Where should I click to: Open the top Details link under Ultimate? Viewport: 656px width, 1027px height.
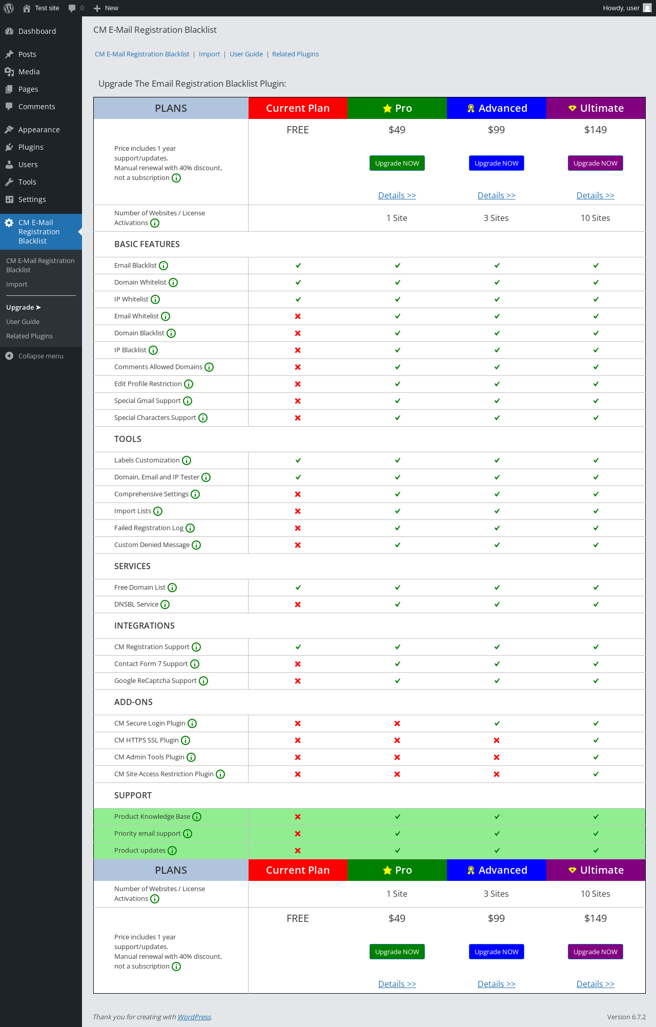(596, 195)
